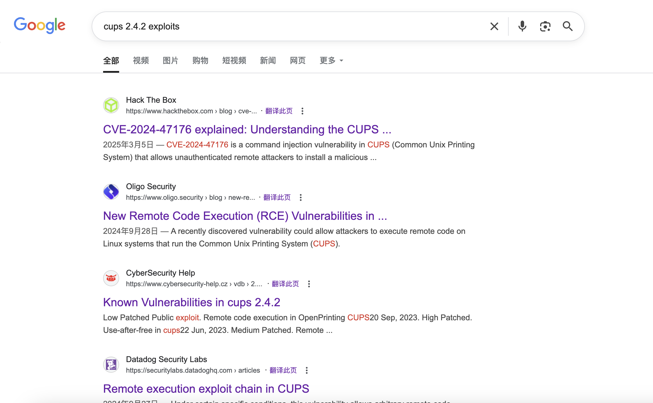Open Remote execution exploit chain in CUPS
This screenshot has width=653, height=403.
pos(206,389)
